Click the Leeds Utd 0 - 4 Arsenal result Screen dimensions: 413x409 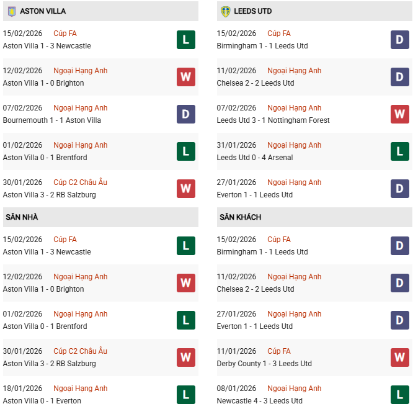255,158
